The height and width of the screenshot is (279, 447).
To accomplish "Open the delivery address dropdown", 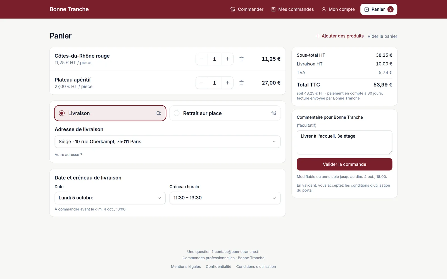I will click(x=168, y=142).
